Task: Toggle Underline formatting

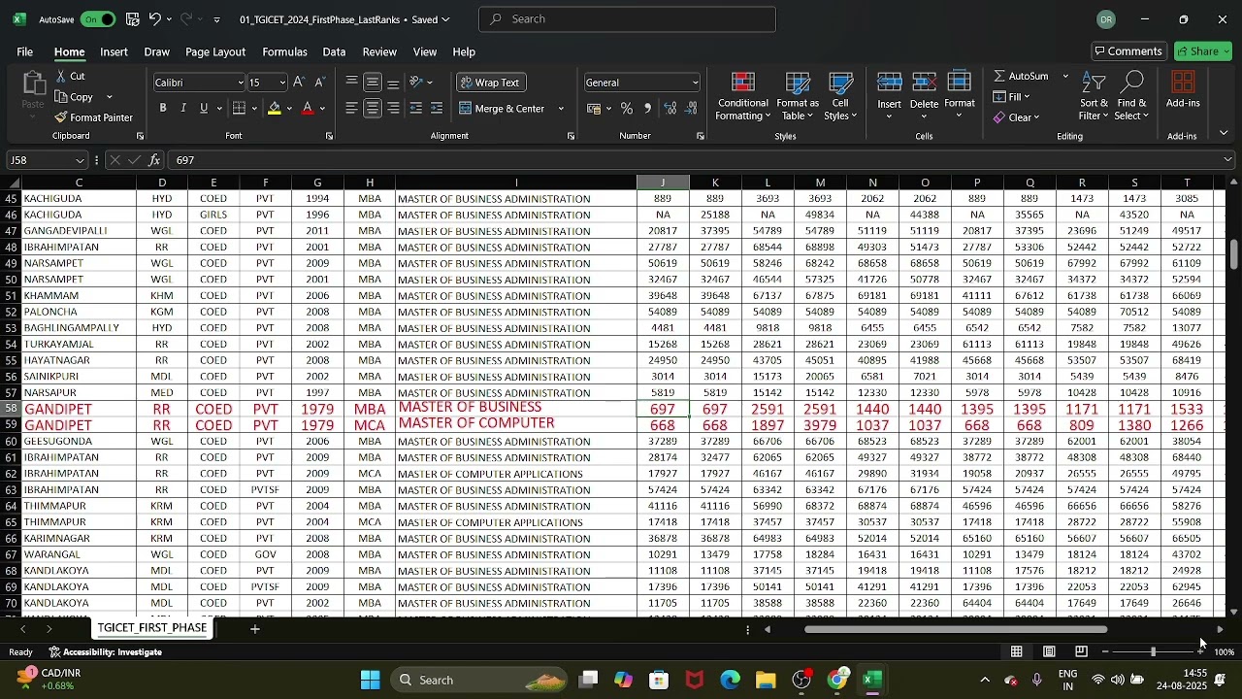Action: 204,108
